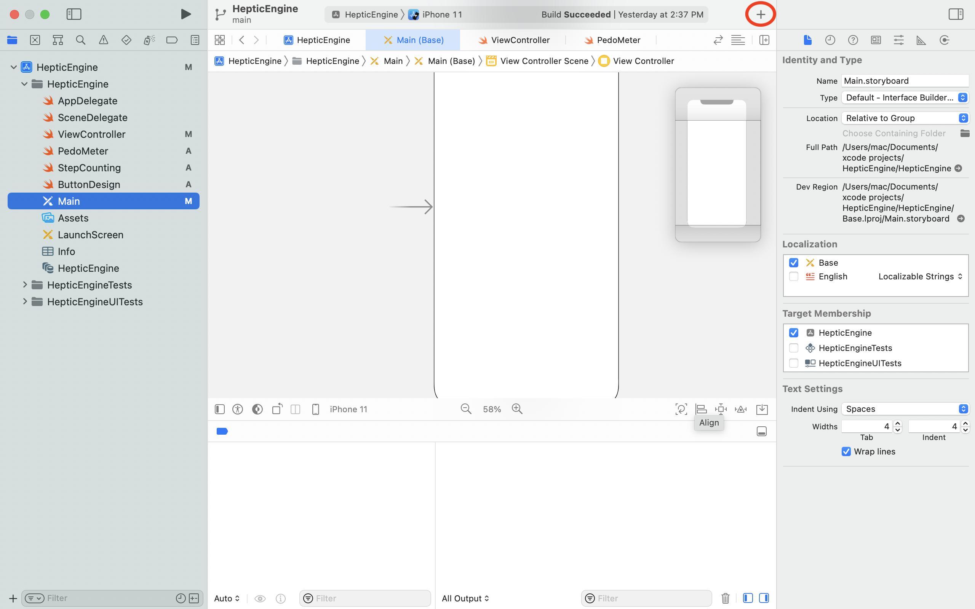This screenshot has width=975, height=609.
Task: Zoom in the storyboard canvas
Action: click(x=517, y=409)
